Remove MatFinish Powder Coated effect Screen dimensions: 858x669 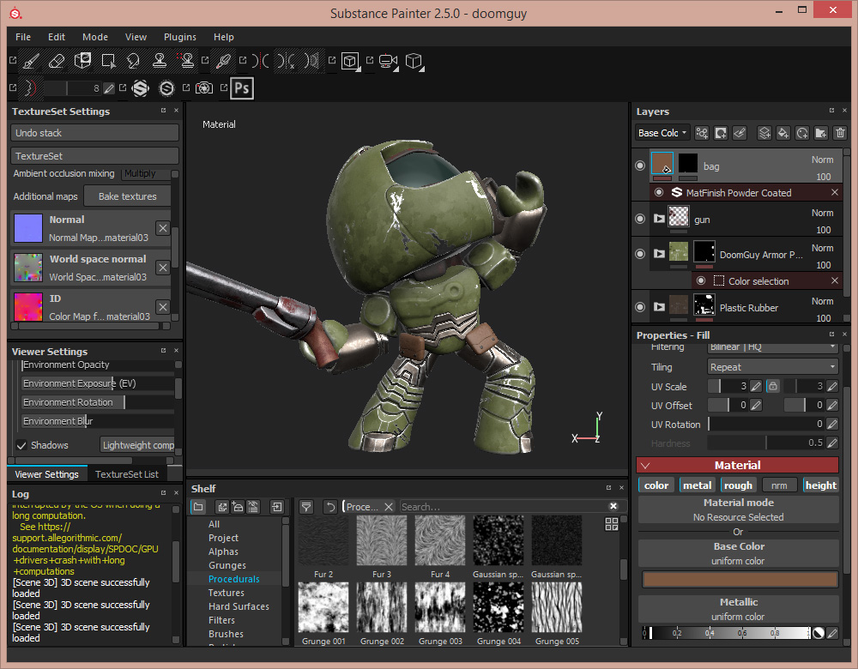click(835, 192)
